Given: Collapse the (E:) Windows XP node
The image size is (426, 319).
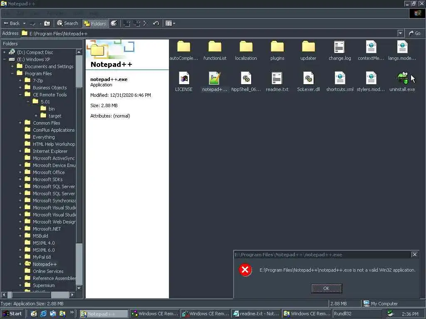Looking at the screenshot, I should point(4,59).
